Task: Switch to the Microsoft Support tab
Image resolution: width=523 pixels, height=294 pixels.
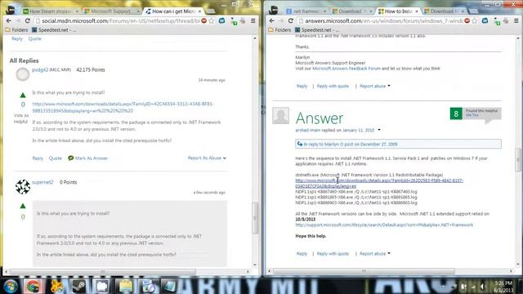Action: point(111,11)
